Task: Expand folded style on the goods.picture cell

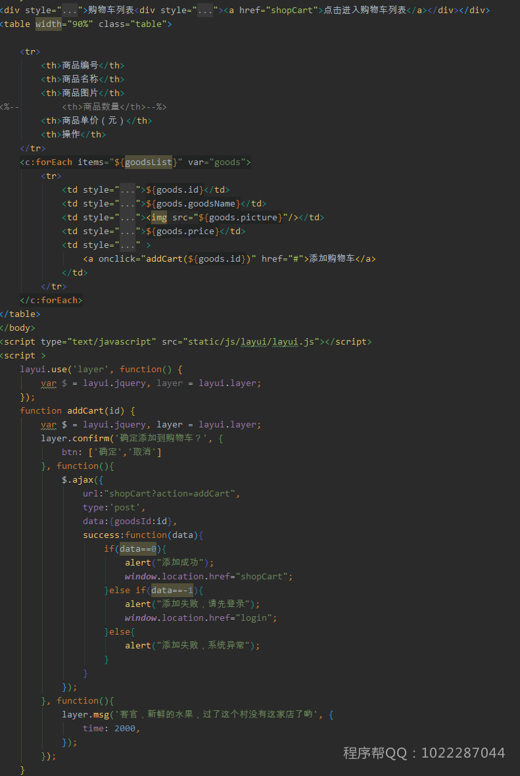Action: [x=128, y=217]
